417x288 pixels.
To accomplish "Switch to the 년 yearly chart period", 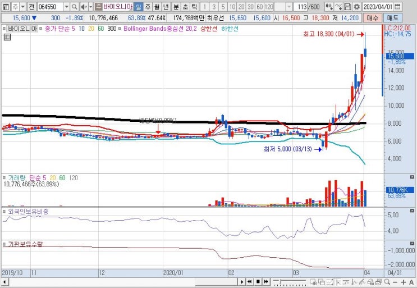I will pos(166,7).
